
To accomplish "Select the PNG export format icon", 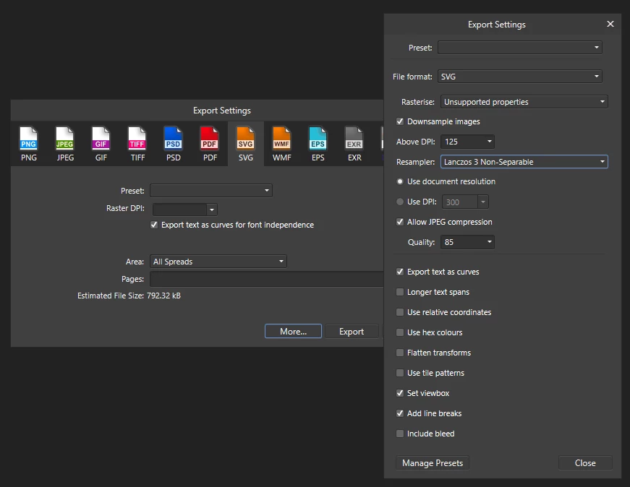I will pyautogui.click(x=28, y=144).
